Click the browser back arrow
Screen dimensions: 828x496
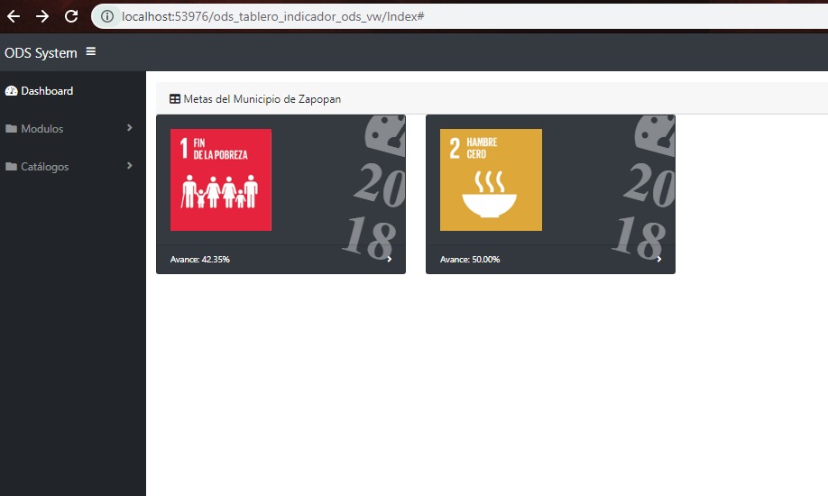pos(14,16)
